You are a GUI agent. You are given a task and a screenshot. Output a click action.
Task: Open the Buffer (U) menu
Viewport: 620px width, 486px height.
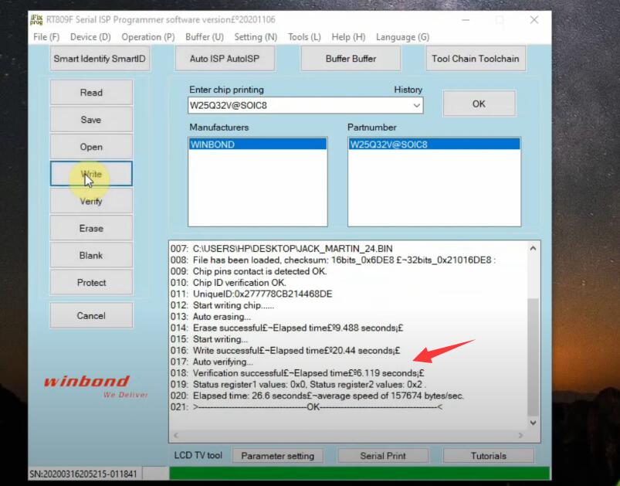click(x=205, y=37)
